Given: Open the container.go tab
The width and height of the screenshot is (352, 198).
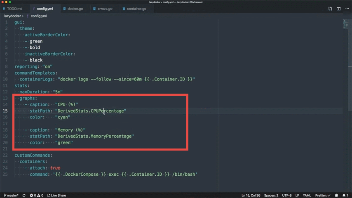Looking at the screenshot, I should pos(136,9).
